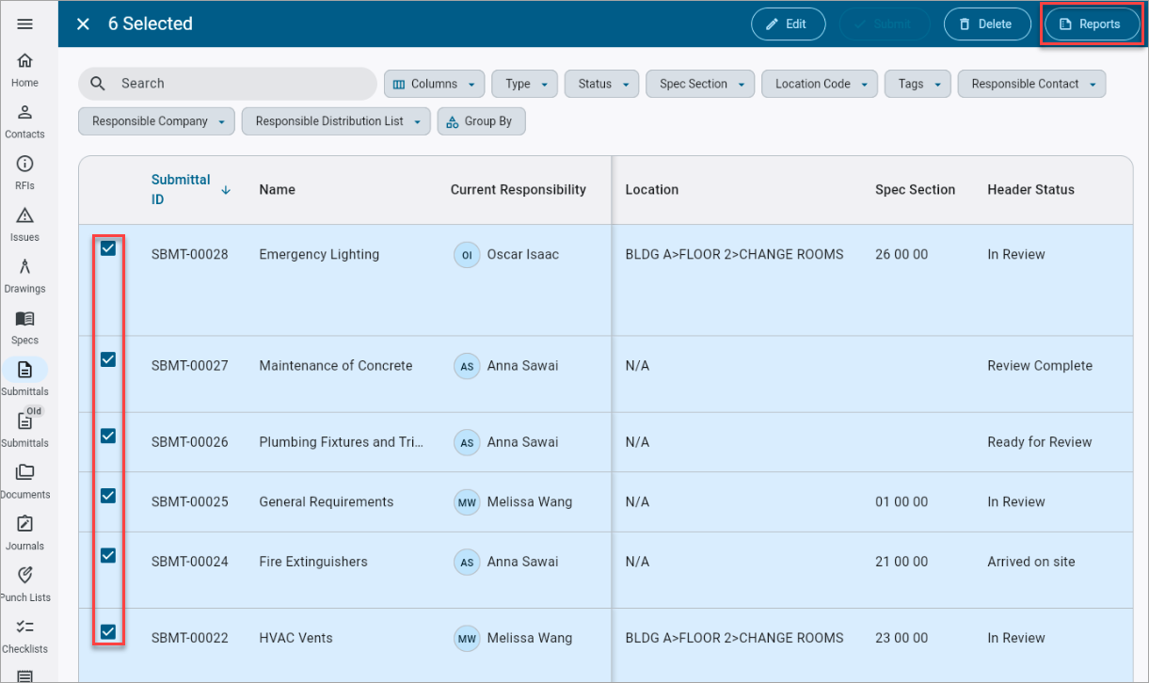Click Review Complete status cell

tap(1040, 366)
